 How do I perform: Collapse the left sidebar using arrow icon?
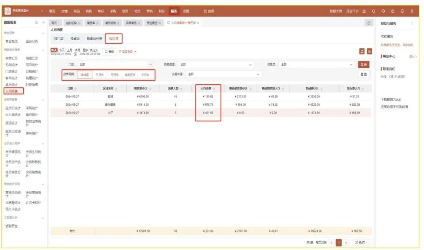(x=43, y=23)
